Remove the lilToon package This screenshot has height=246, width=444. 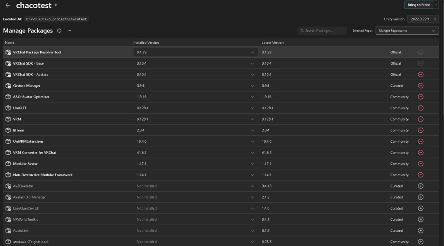tap(421, 130)
